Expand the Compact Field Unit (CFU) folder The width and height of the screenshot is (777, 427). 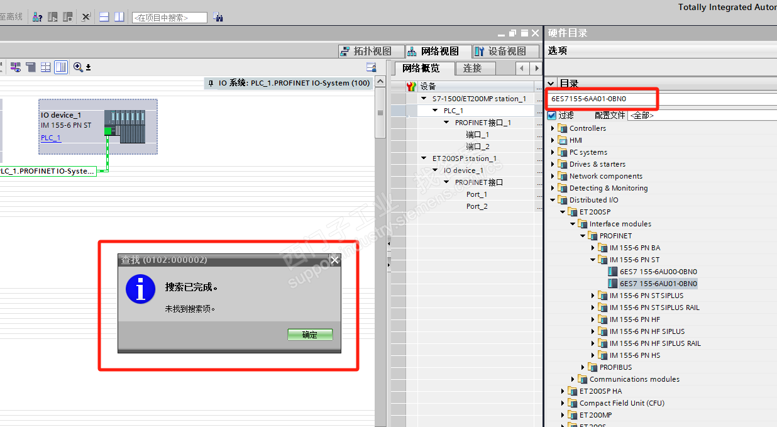563,403
